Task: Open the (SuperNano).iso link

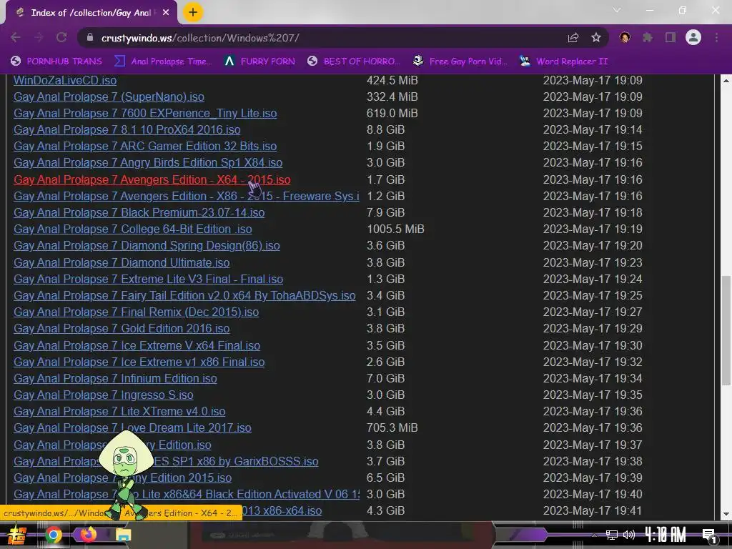Action: (109, 97)
